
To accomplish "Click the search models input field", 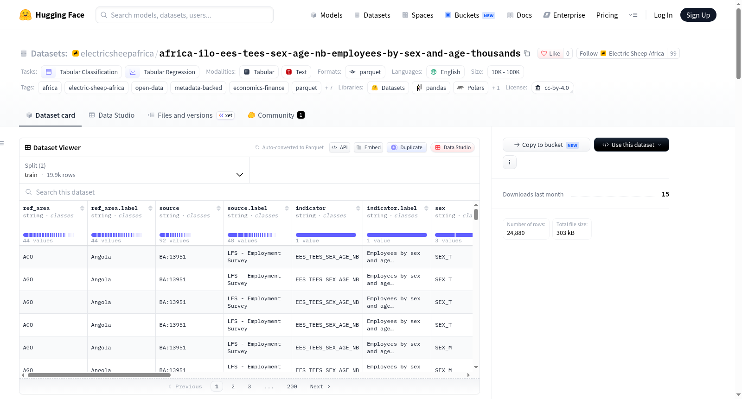I will coord(185,15).
